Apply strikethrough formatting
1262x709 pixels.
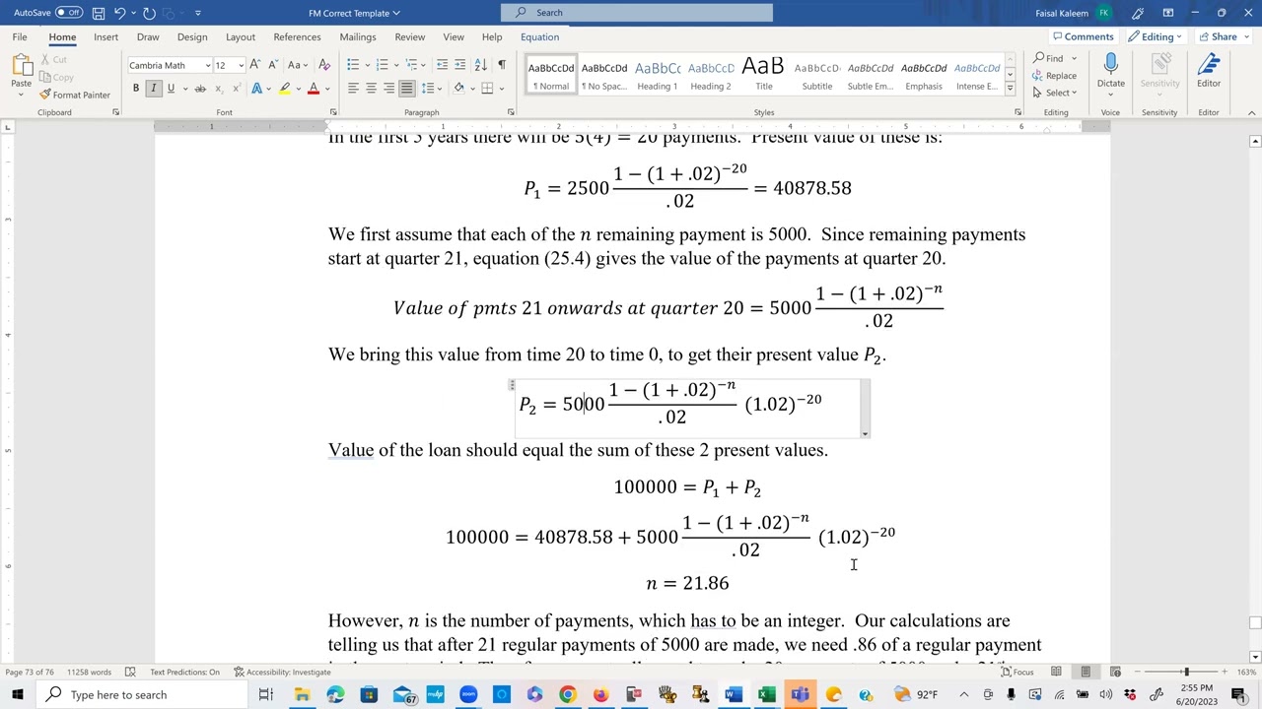click(200, 89)
